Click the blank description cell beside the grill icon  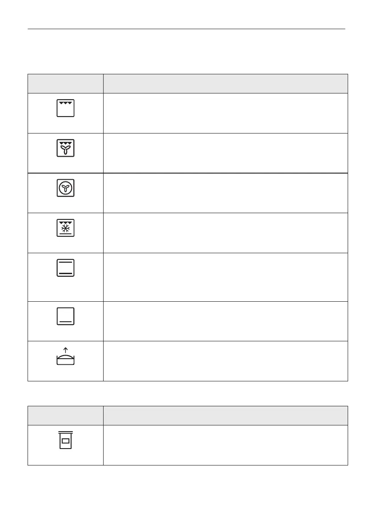tap(225, 113)
